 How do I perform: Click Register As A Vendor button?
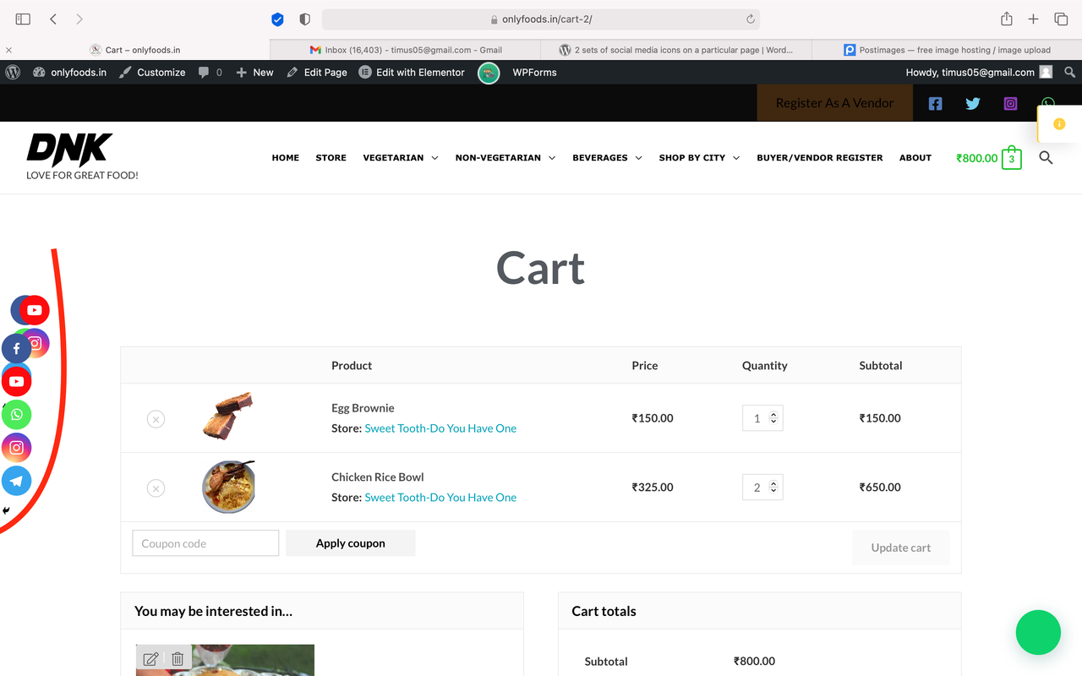(834, 102)
